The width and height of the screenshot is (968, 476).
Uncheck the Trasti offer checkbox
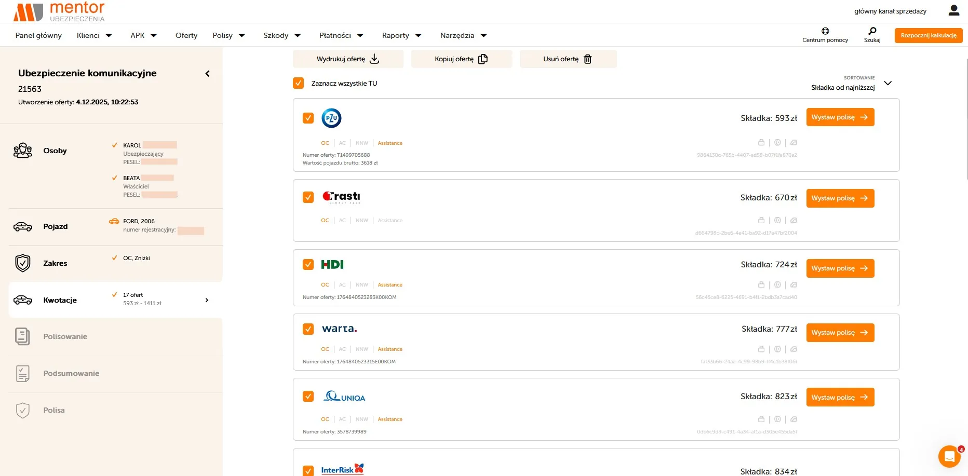308,197
